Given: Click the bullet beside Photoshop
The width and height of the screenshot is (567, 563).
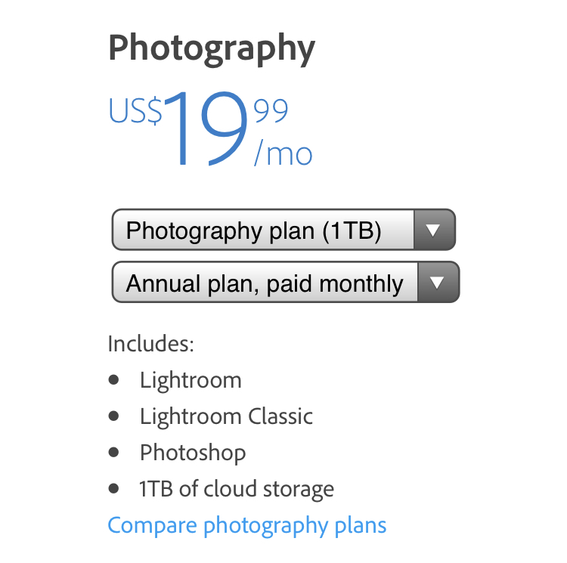Looking at the screenshot, I should click(x=113, y=452).
